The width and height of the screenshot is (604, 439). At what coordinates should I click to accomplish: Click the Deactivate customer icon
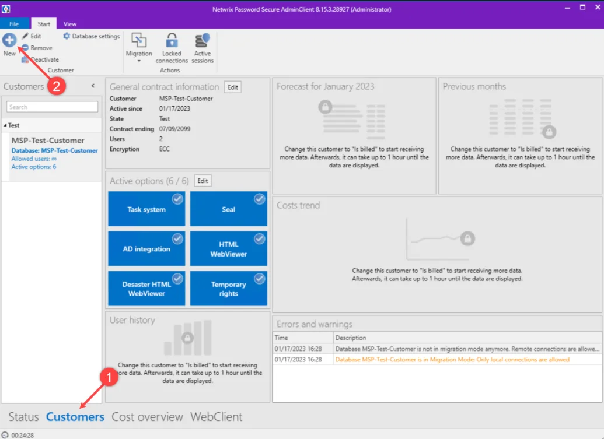click(x=25, y=59)
